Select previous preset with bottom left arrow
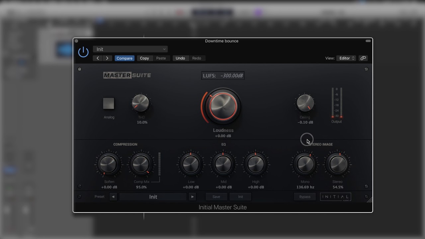This screenshot has width=425, height=239. tap(114, 197)
